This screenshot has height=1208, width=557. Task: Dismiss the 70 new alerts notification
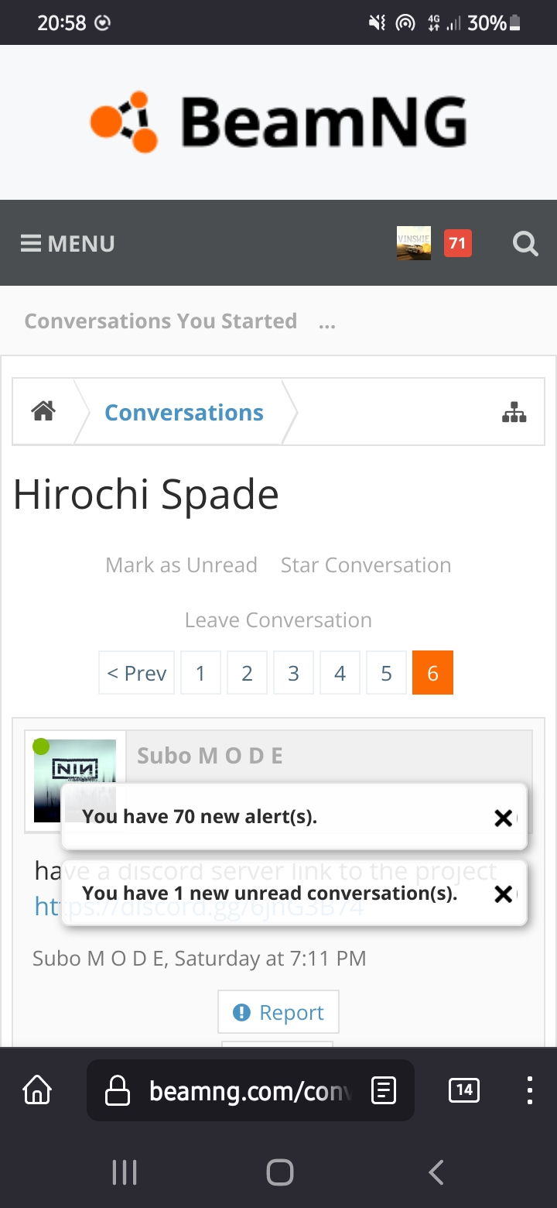click(x=503, y=817)
